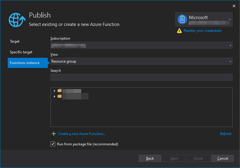
Task: Open the Microsoft account selector dropdown
Action: [204, 19]
